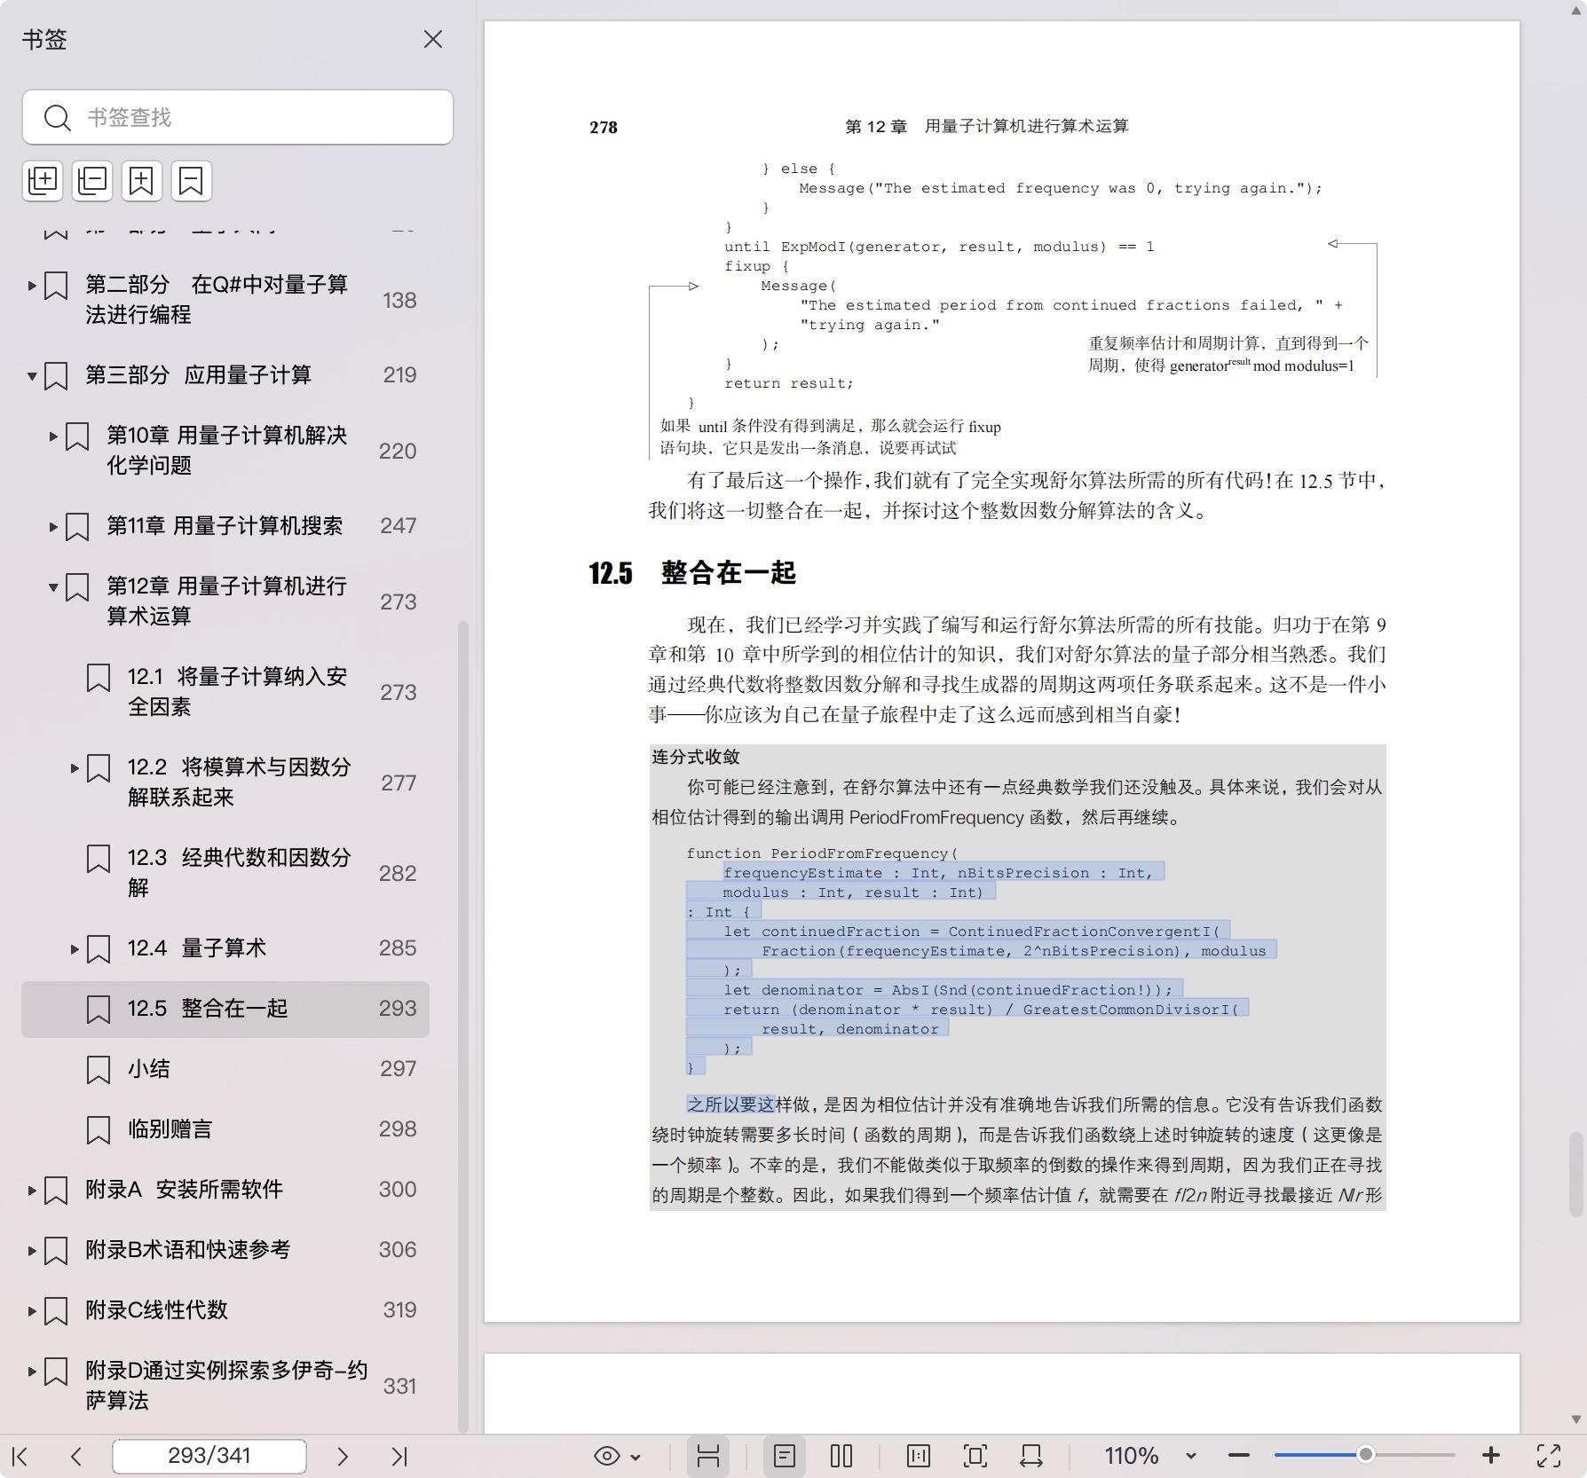Fit page to width icon
Image resolution: width=1587 pixels, height=1478 pixels.
[1031, 1456]
